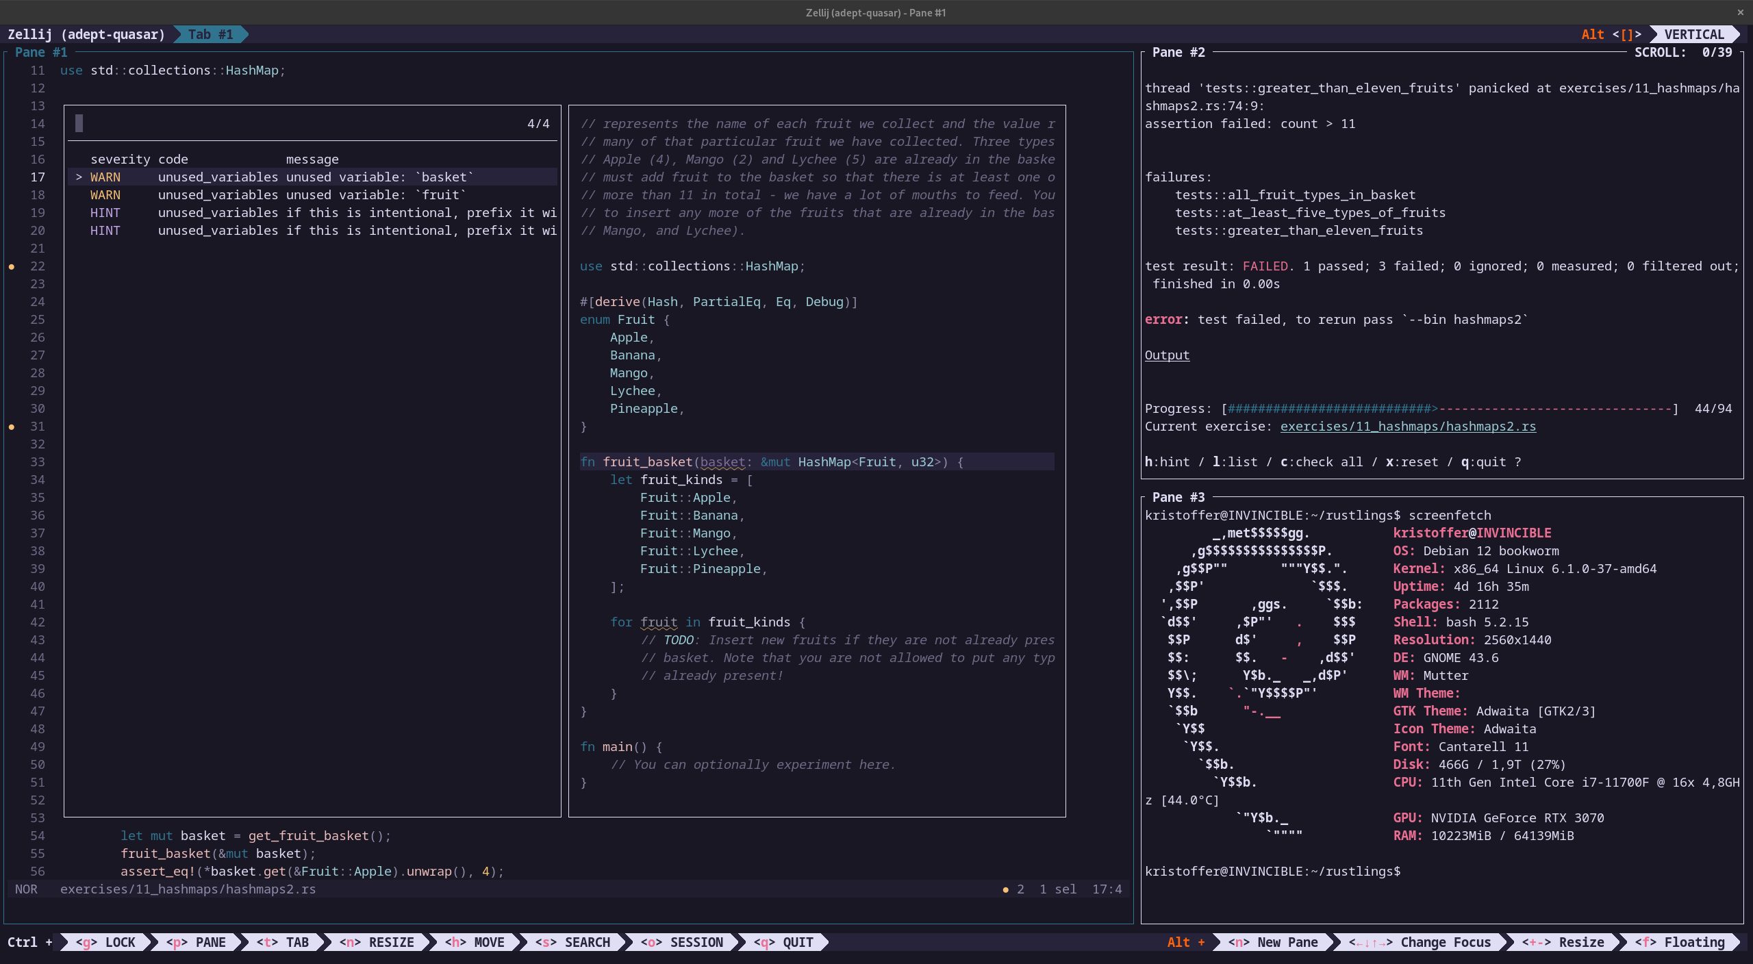Select TAB mode in bottom bar
The height and width of the screenshot is (964, 1753).
click(x=283, y=942)
